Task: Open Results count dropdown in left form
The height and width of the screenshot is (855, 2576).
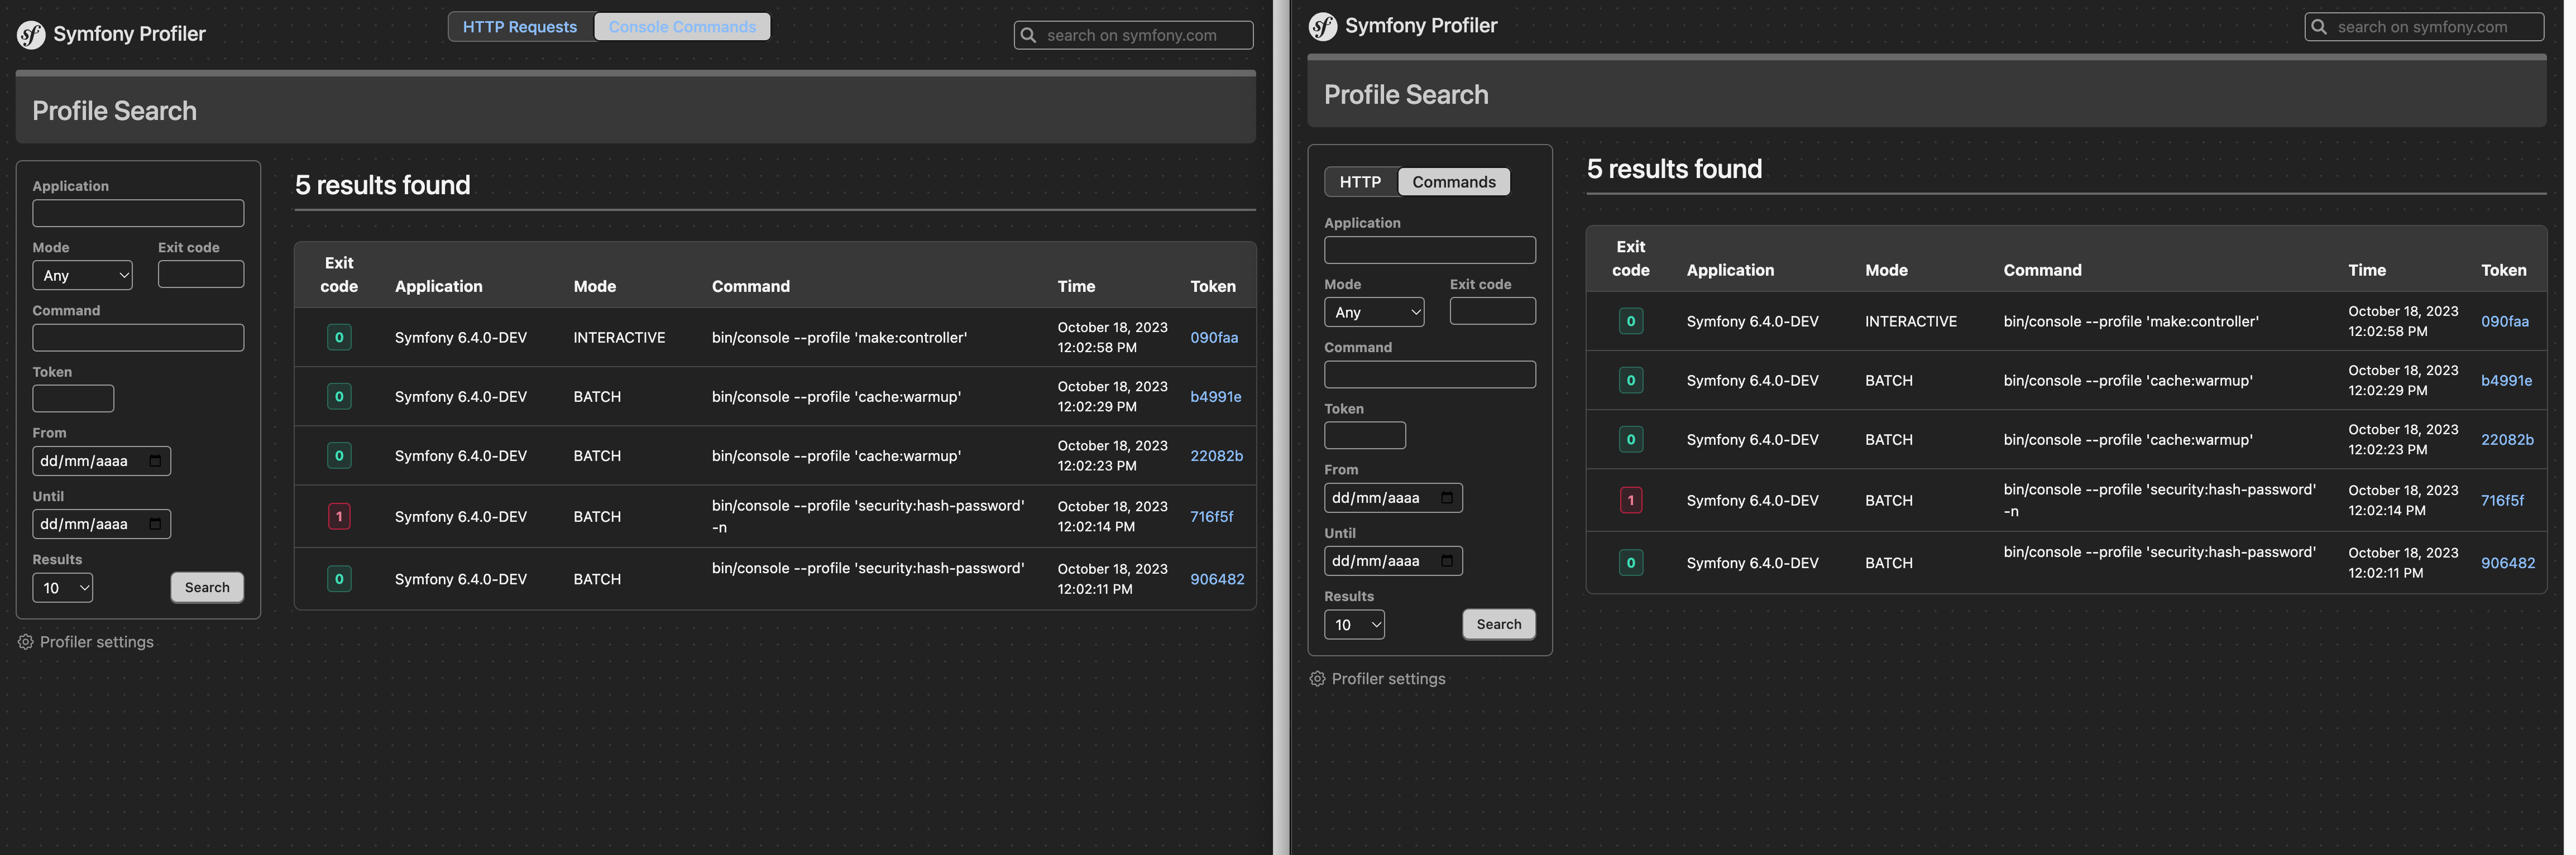Action: [63, 588]
